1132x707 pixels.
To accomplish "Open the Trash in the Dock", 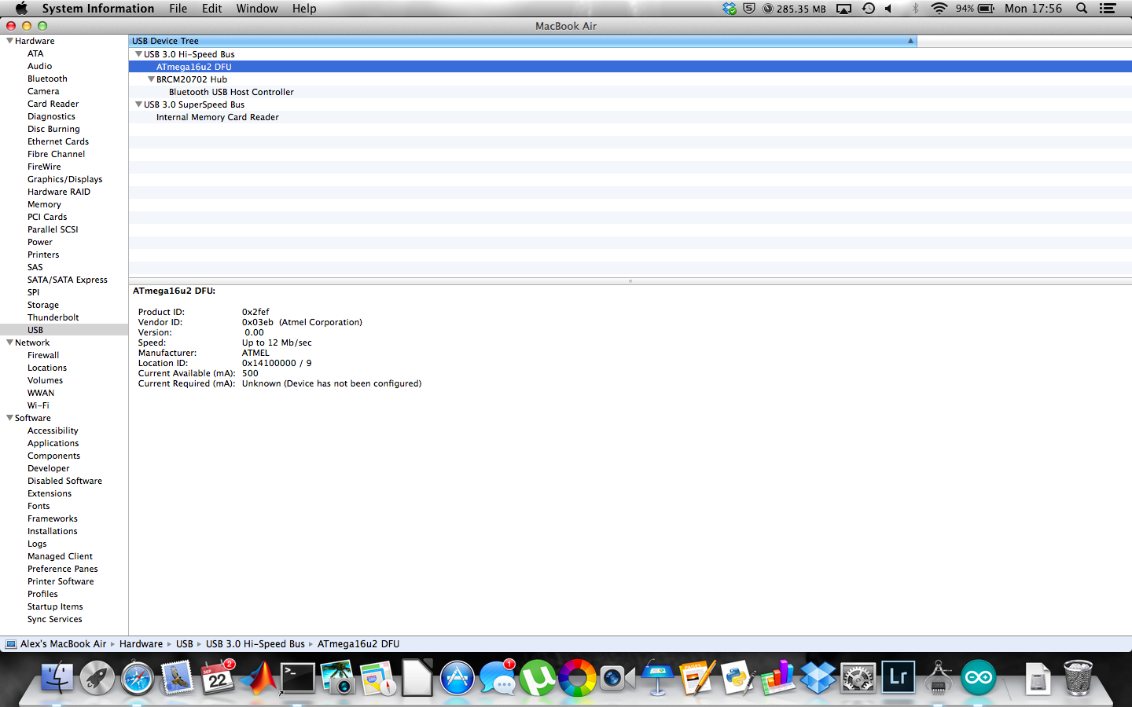I will [x=1079, y=677].
